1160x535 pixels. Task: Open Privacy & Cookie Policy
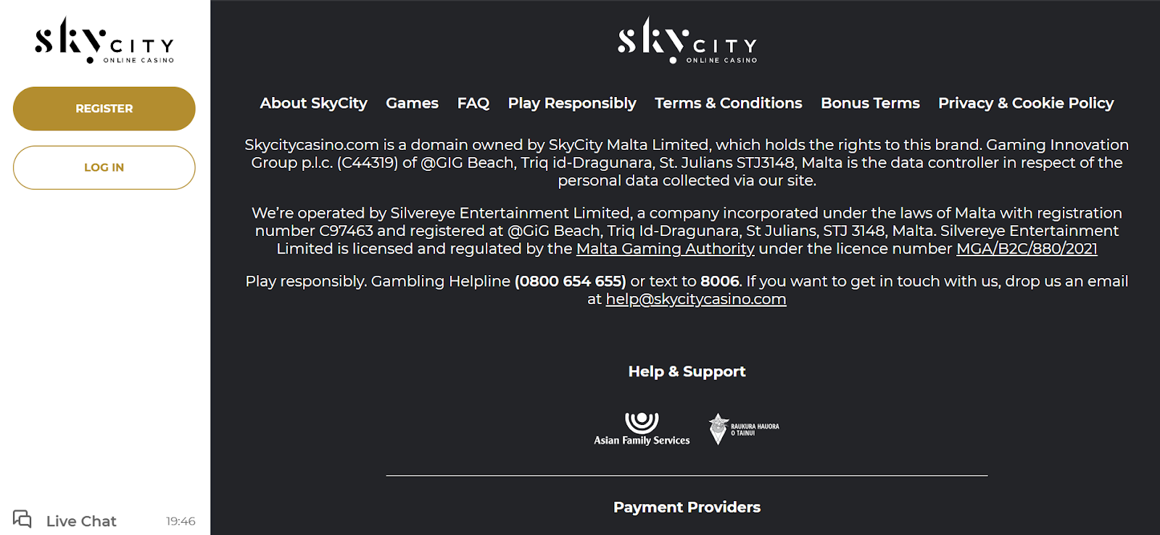click(x=1025, y=104)
